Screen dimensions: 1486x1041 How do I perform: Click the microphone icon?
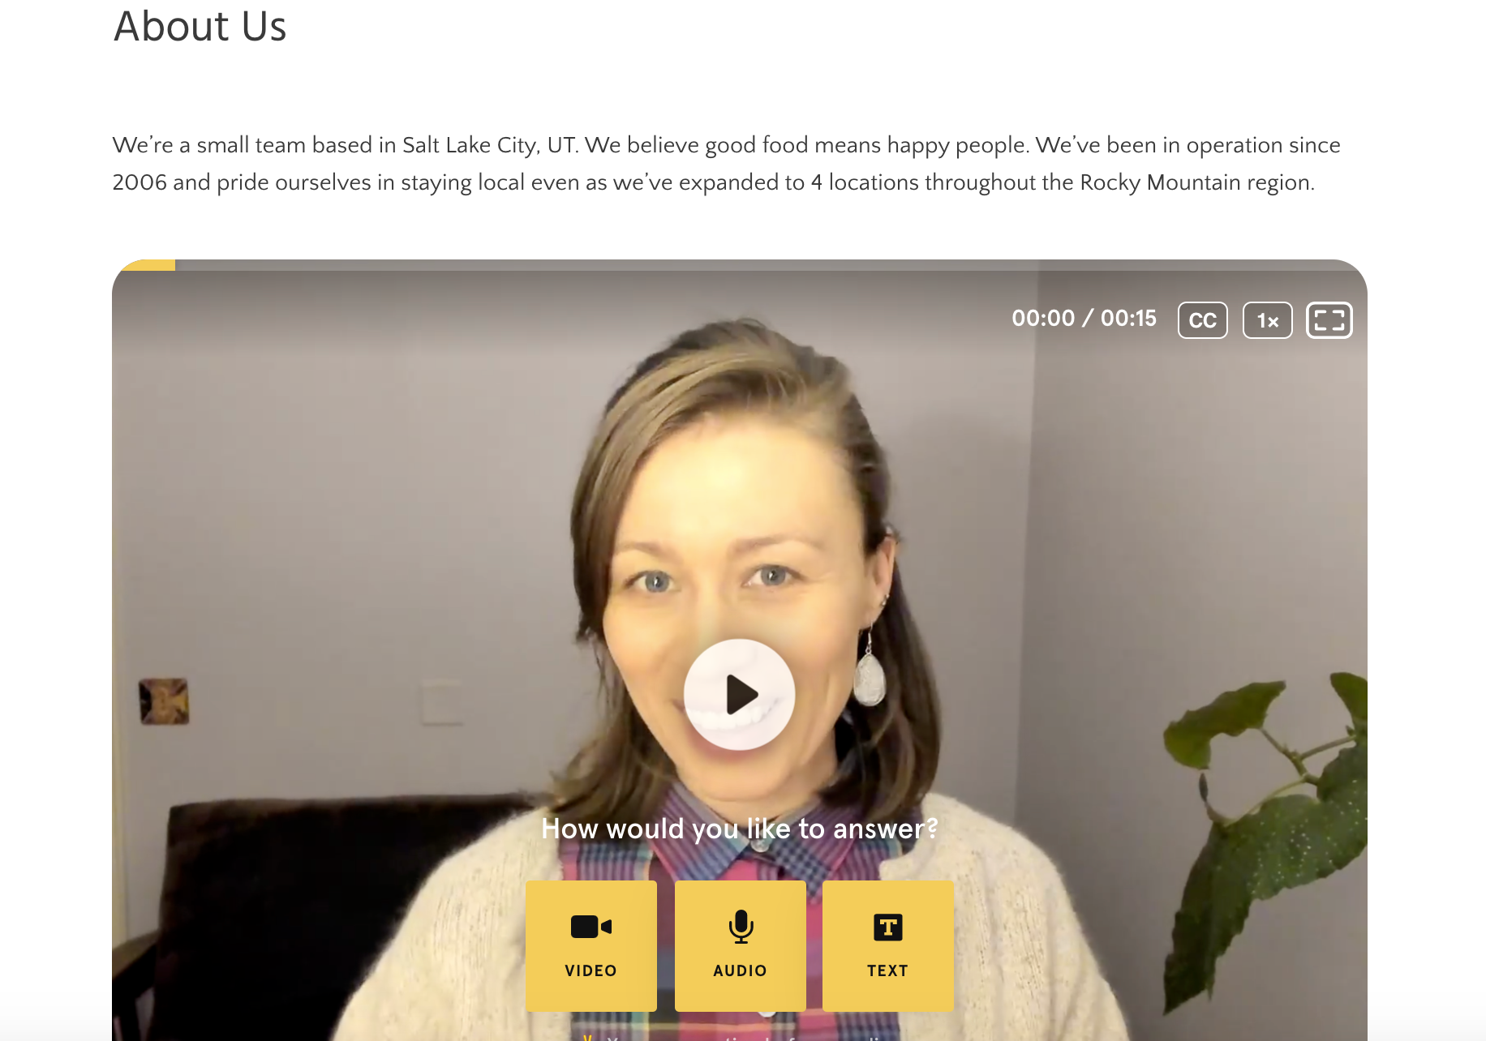pyautogui.click(x=741, y=927)
